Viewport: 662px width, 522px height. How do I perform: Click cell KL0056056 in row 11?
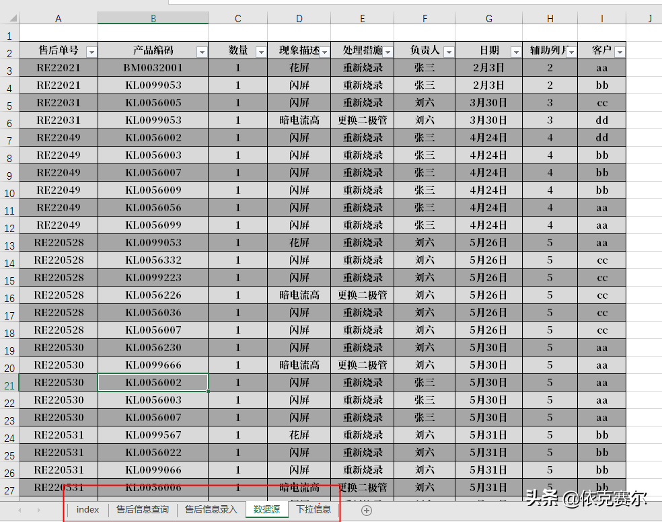[153, 208]
